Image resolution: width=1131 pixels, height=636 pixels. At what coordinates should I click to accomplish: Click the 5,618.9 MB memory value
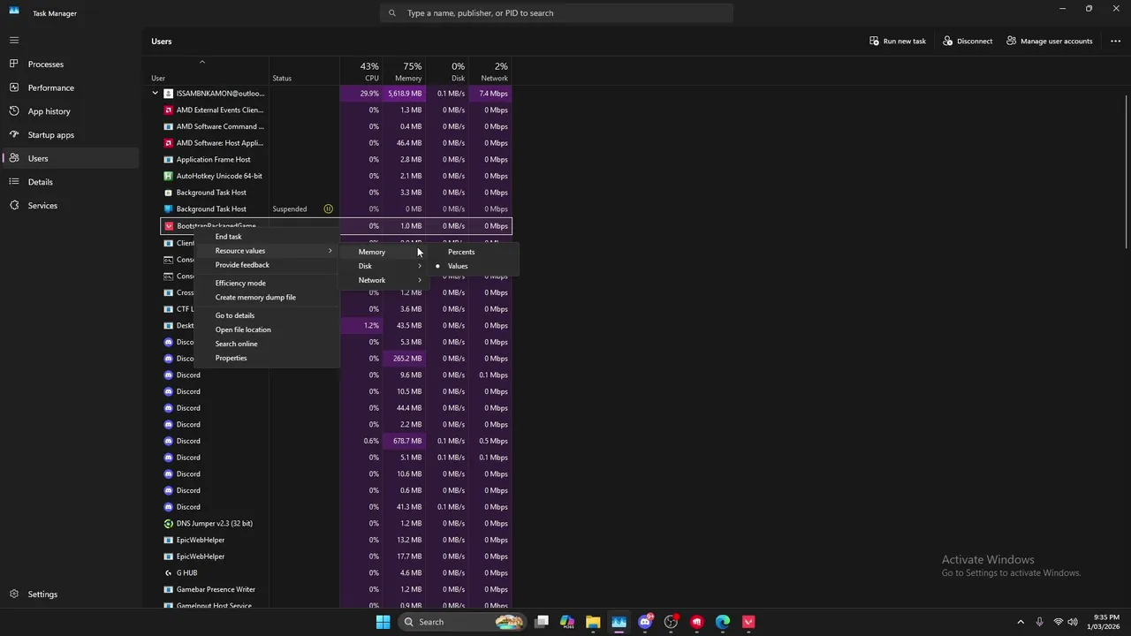pos(405,93)
